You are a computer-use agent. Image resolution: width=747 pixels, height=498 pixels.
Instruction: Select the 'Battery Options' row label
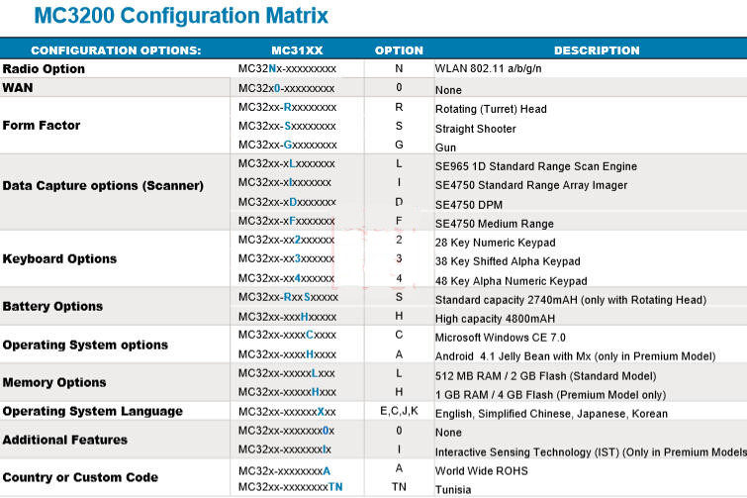click(52, 306)
